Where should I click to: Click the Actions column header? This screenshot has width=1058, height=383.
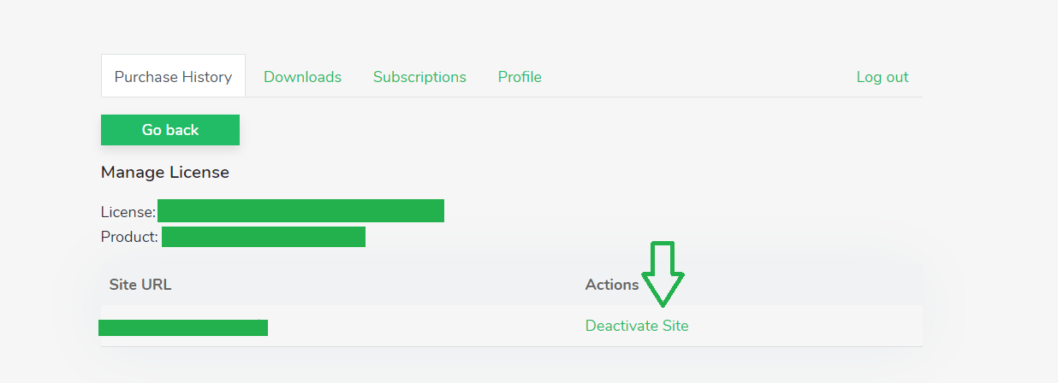(612, 285)
